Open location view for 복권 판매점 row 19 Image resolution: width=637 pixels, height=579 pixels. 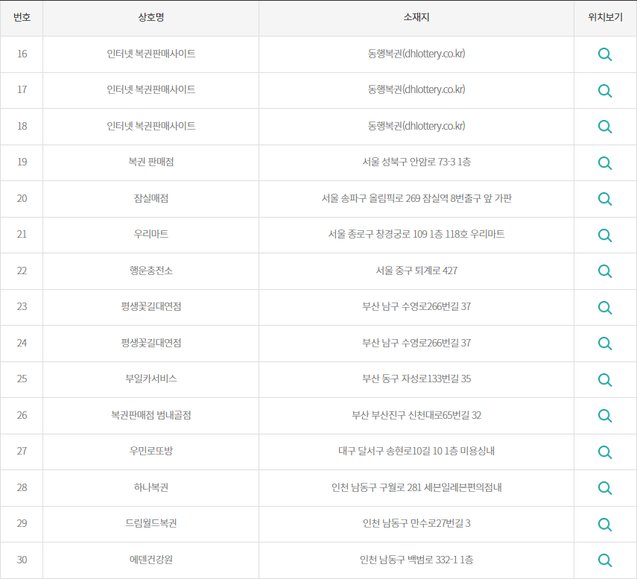click(604, 162)
